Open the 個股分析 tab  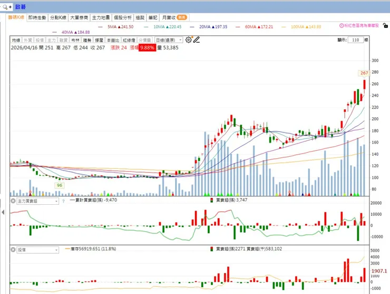(123, 17)
